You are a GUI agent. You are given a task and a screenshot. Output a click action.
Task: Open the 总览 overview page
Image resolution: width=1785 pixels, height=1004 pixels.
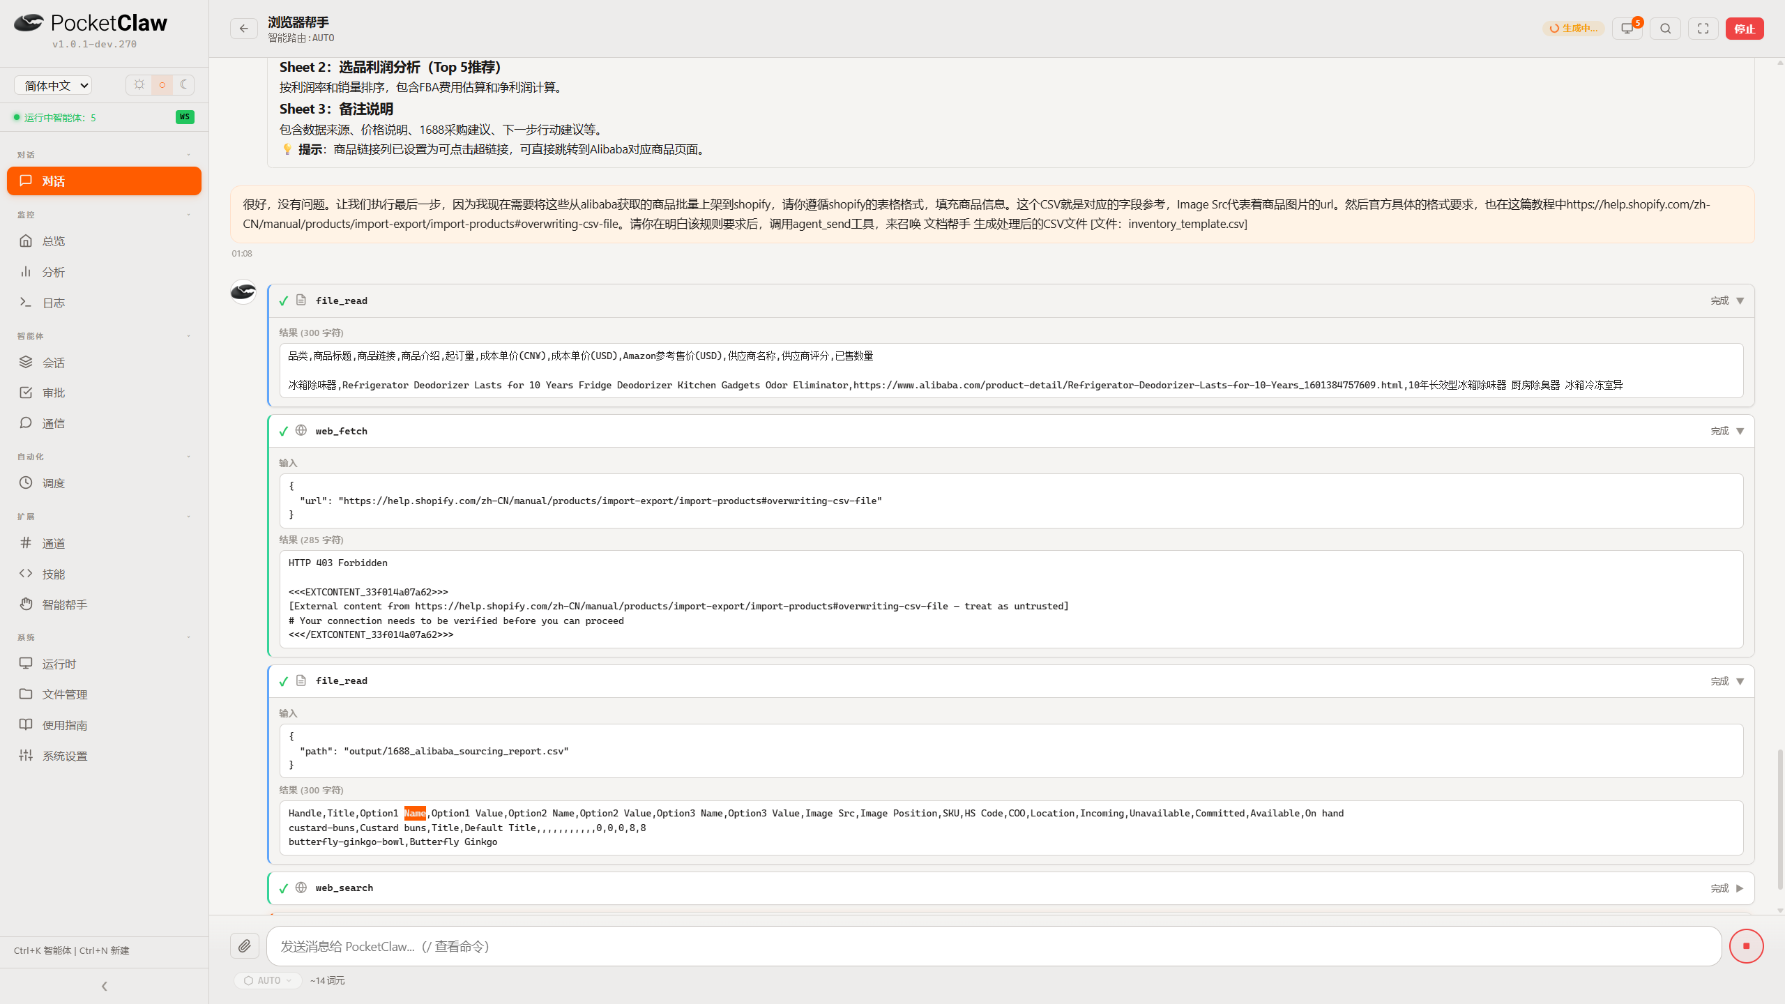105,241
